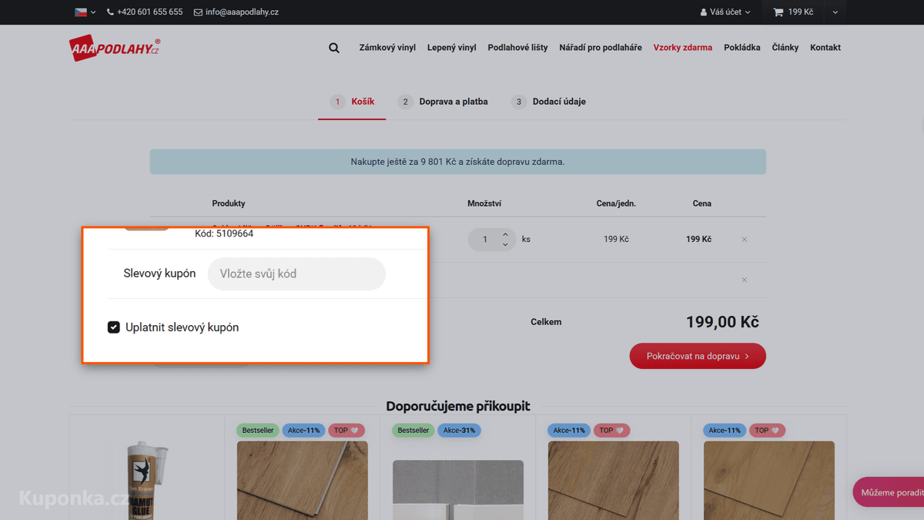
Task: Click the AAAPodlahy.cz logo
Action: (115, 48)
